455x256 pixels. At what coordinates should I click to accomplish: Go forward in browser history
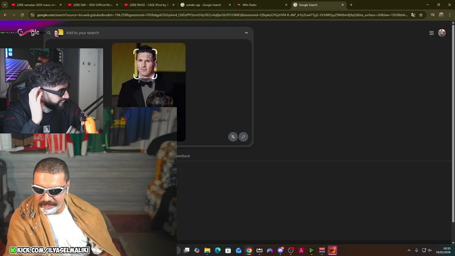point(14,15)
